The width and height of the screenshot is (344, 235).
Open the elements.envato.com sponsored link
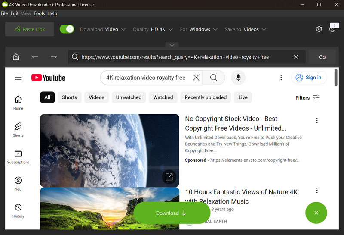pos(255,160)
